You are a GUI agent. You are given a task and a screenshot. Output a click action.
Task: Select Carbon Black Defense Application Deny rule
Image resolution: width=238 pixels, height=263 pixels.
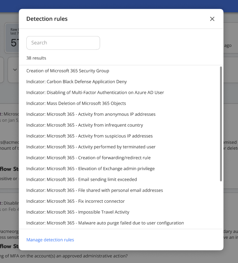[77, 82]
